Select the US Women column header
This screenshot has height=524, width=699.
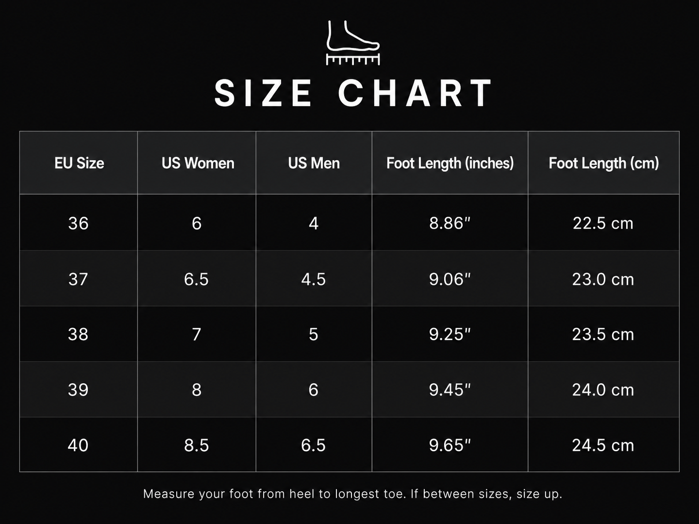click(197, 163)
